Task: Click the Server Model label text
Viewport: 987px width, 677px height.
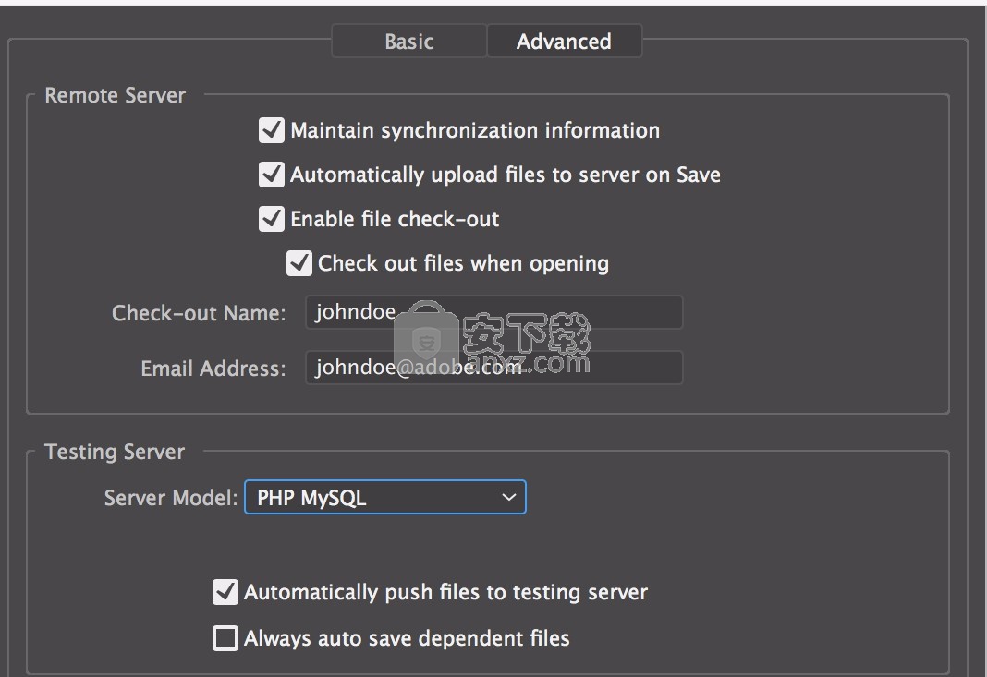Action: [x=171, y=499]
